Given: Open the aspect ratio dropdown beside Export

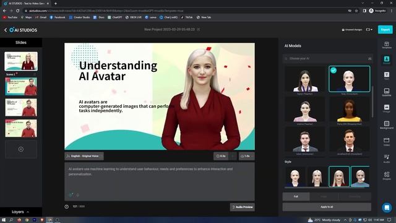Looking at the screenshot, I should click(x=369, y=30).
